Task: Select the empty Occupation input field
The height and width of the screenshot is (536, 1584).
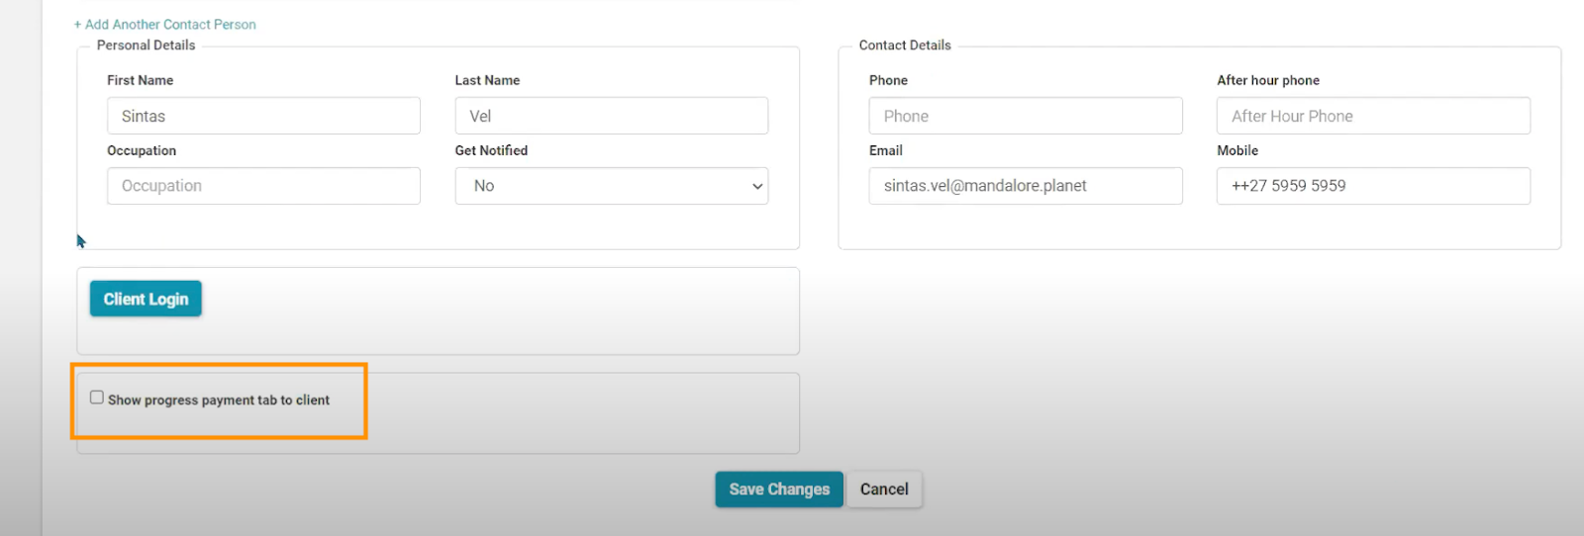Action: (x=263, y=186)
